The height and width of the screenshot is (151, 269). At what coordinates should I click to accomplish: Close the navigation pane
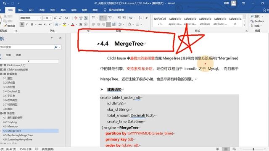60,38
